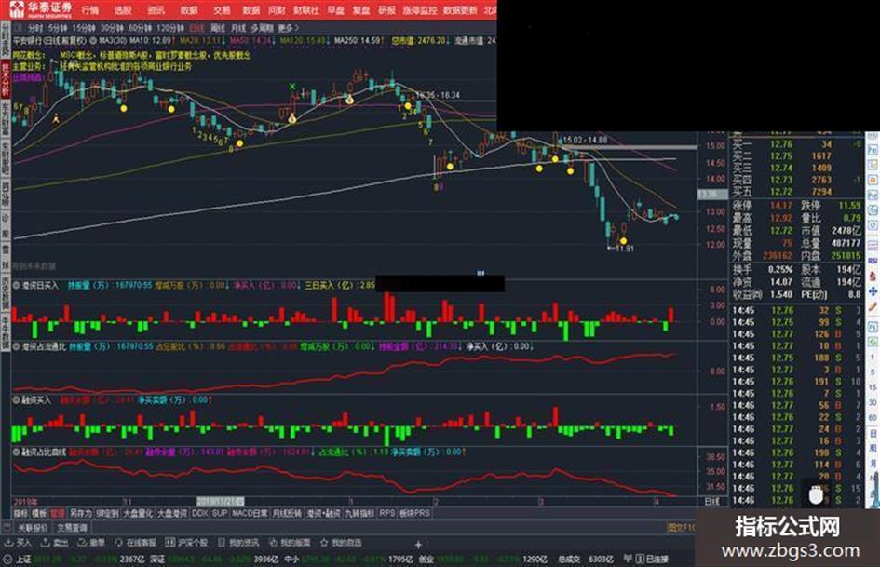880x567 pixels.
Task: Expand the 更多 periods dropdown
Action: [288, 28]
